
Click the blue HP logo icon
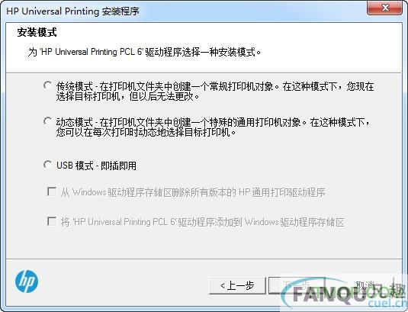click(27, 281)
